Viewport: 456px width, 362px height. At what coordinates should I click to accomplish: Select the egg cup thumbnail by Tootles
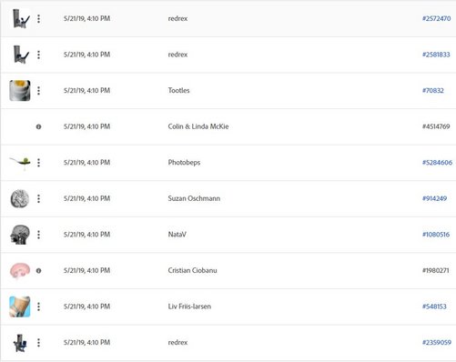click(x=20, y=90)
